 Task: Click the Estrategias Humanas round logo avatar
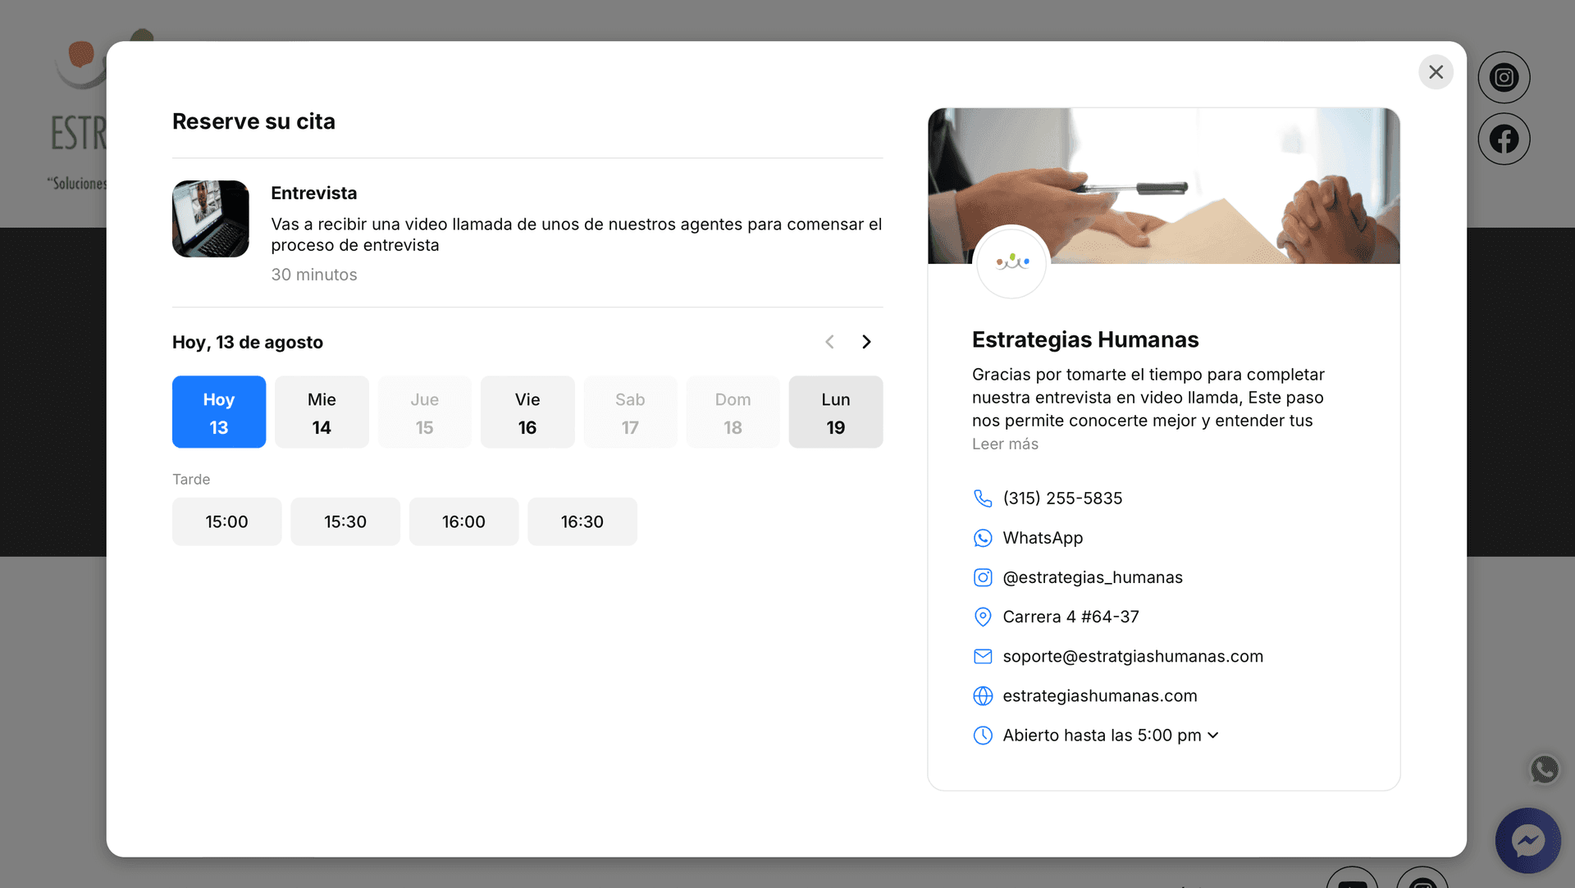tap(1011, 262)
